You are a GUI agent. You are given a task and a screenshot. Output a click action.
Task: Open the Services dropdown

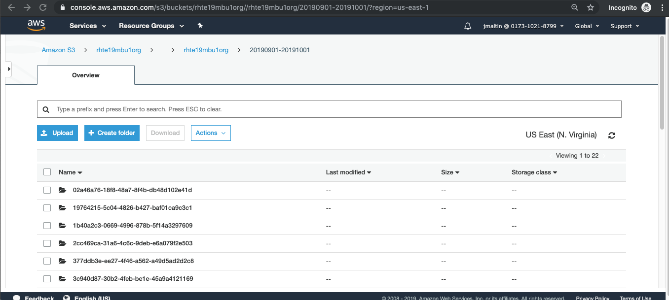click(x=88, y=26)
